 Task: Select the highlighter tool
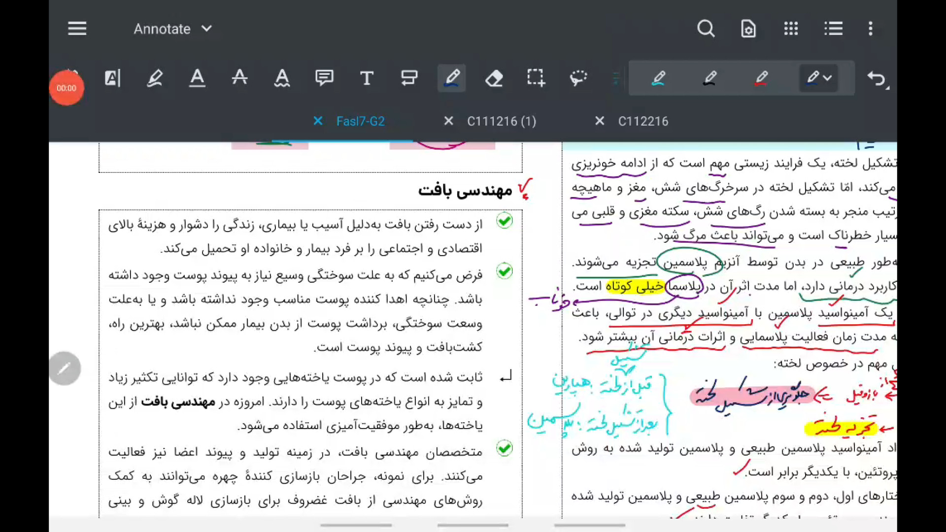click(155, 78)
